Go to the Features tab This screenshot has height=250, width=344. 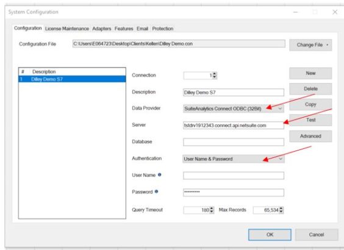click(124, 29)
